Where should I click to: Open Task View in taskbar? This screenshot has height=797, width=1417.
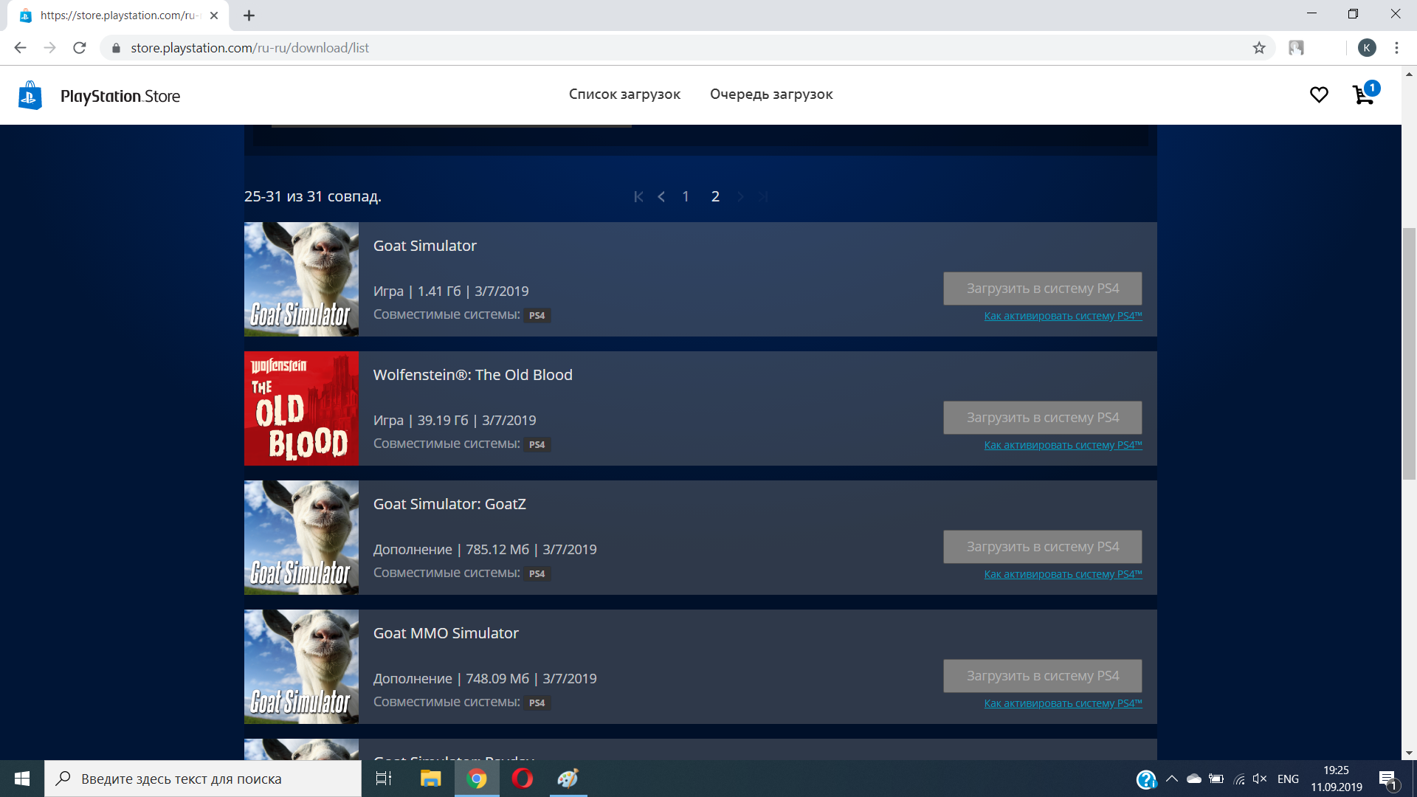tap(384, 779)
